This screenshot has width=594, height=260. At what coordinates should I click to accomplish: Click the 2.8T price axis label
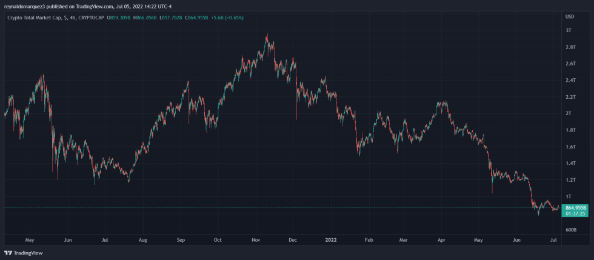[x=570, y=47]
